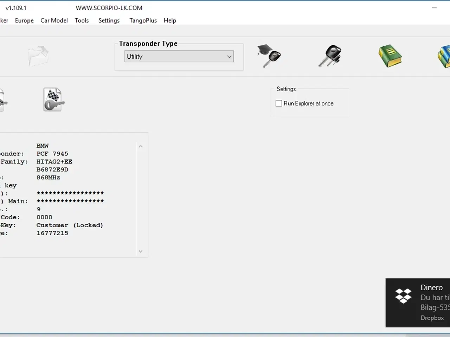
Task: Open the green book icon
Action: pyautogui.click(x=390, y=56)
